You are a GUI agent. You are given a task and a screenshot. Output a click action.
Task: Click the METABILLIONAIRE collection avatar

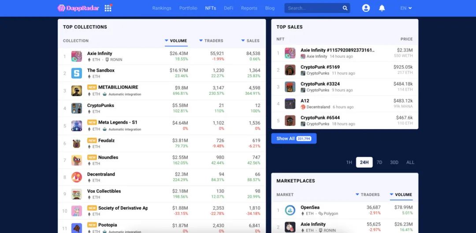[77, 91]
